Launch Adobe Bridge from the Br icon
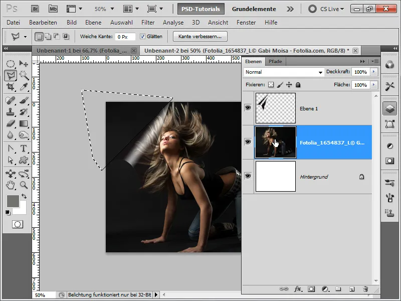The image size is (401, 301). click(35, 9)
